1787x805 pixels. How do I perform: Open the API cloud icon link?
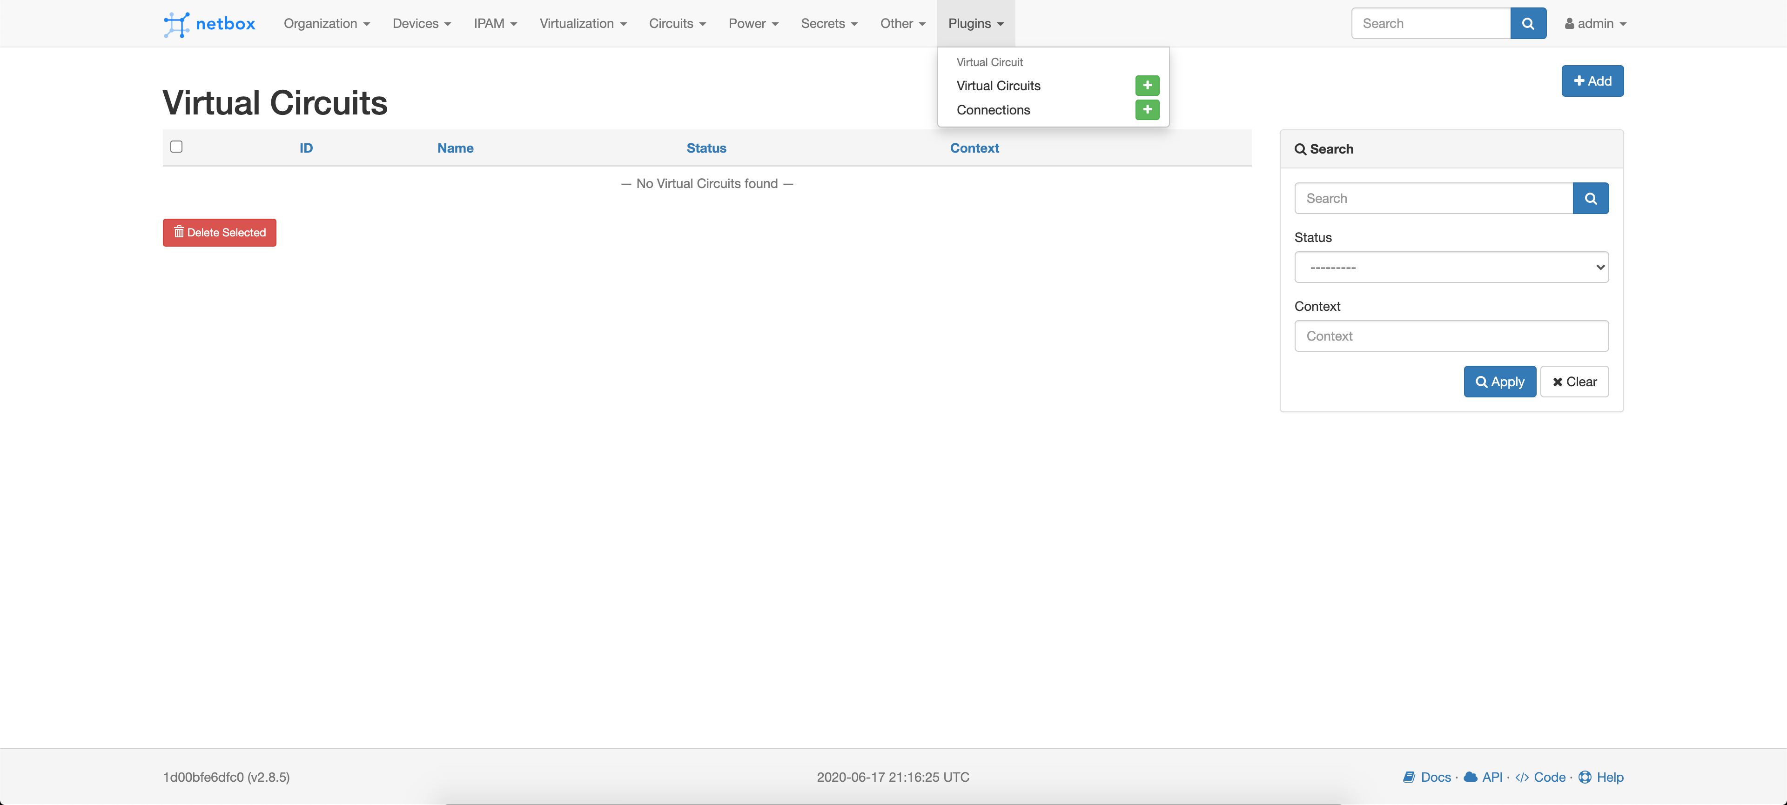[x=1470, y=777]
